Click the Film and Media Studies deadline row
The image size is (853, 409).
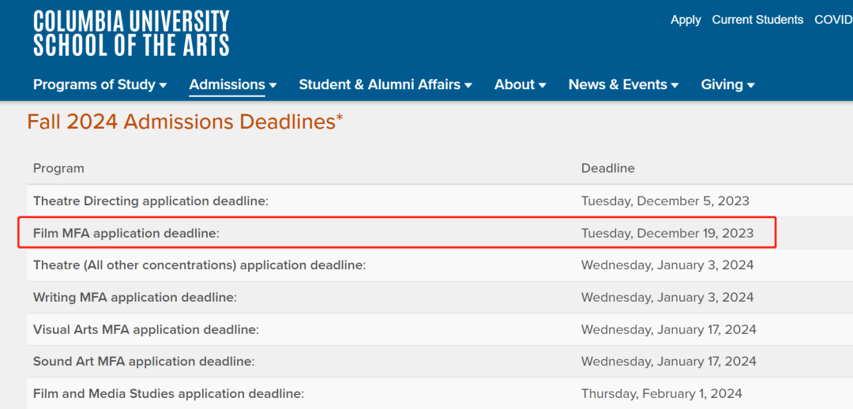(x=440, y=393)
